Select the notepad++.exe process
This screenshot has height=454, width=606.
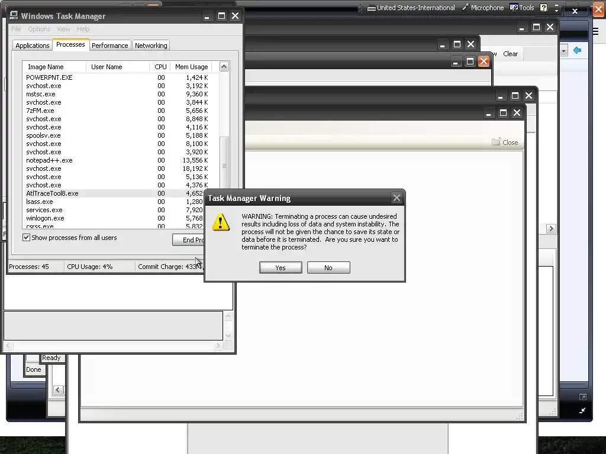pos(49,160)
